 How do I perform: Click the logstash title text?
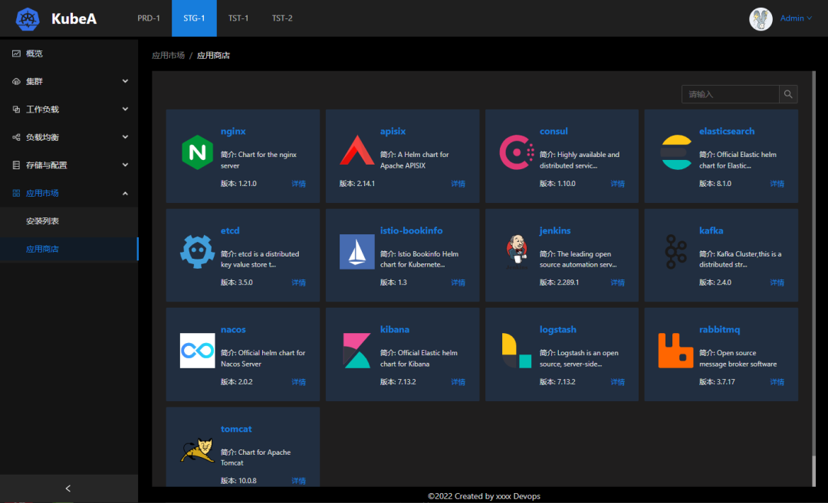point(557,329)
